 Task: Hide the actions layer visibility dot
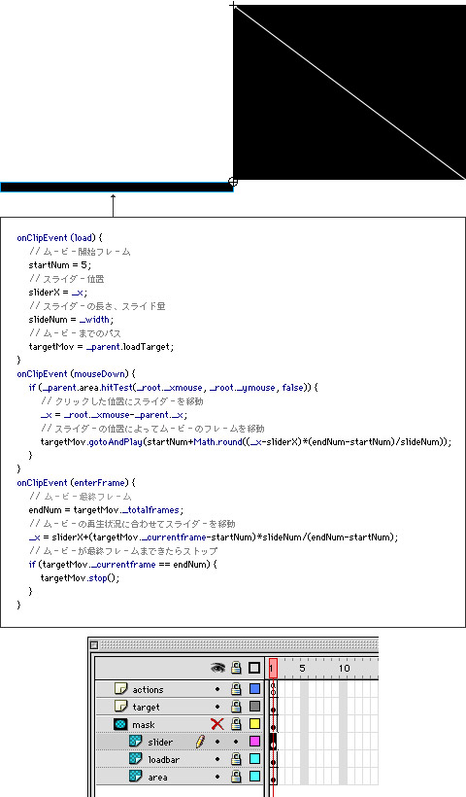pos(217,689)
